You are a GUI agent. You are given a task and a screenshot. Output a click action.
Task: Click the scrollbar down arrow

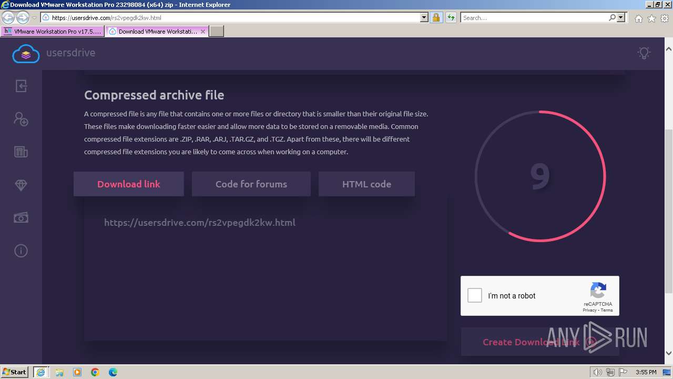[668, 353]
